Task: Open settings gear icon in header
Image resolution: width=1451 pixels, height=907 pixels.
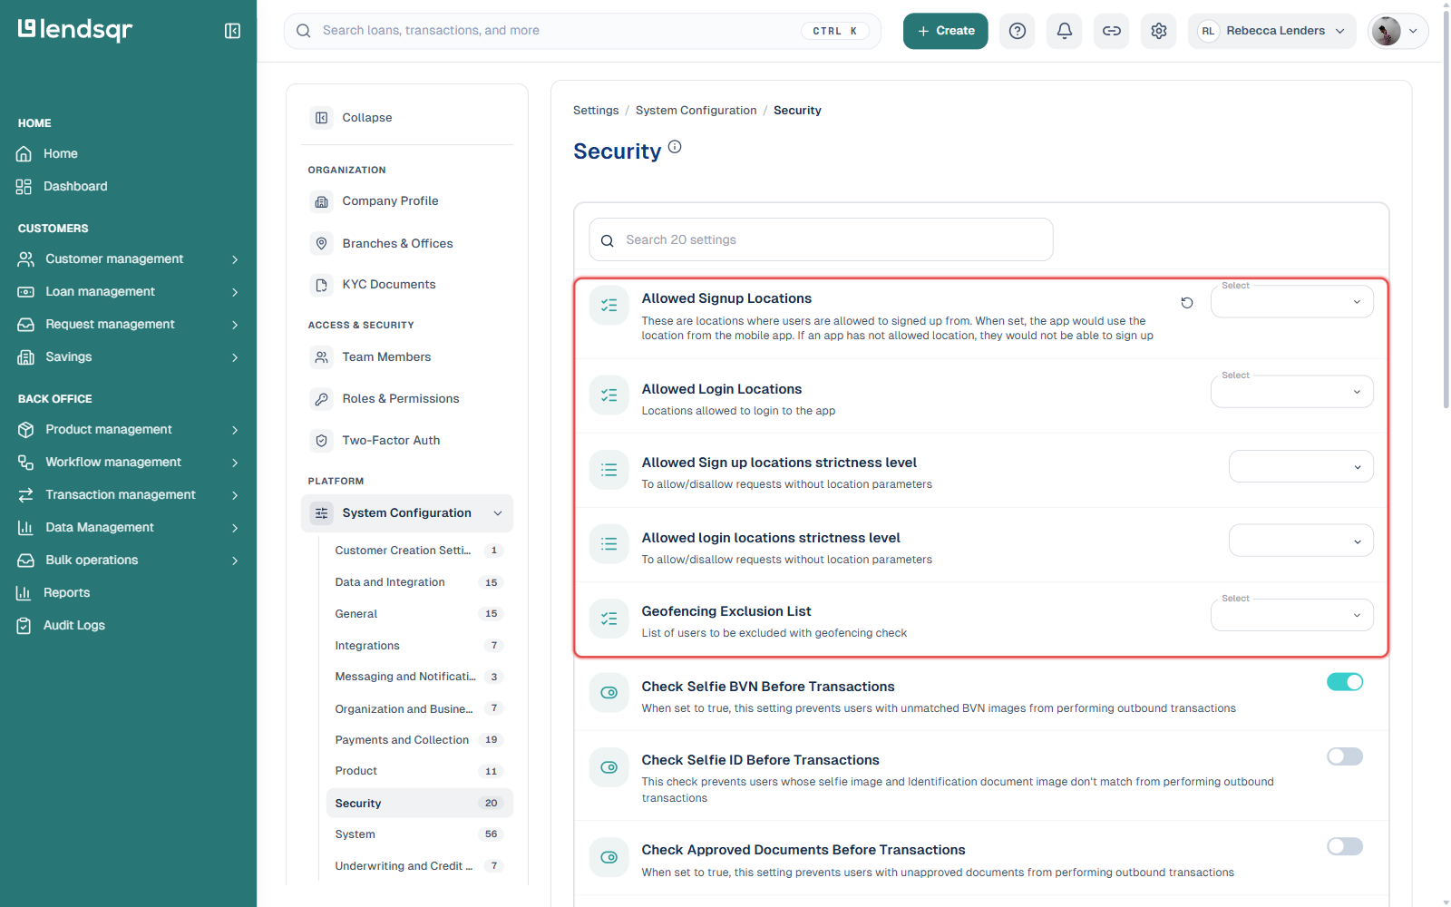Action: [1159, 31]
